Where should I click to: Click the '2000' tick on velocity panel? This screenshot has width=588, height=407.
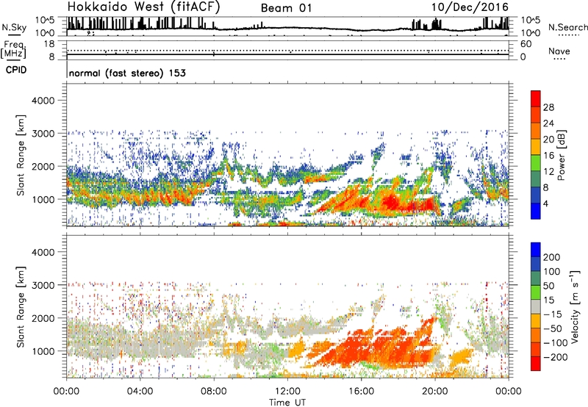(x=43, y=318)
